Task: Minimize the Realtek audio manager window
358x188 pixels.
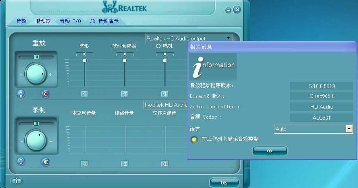Action: [x=228, y=10]
